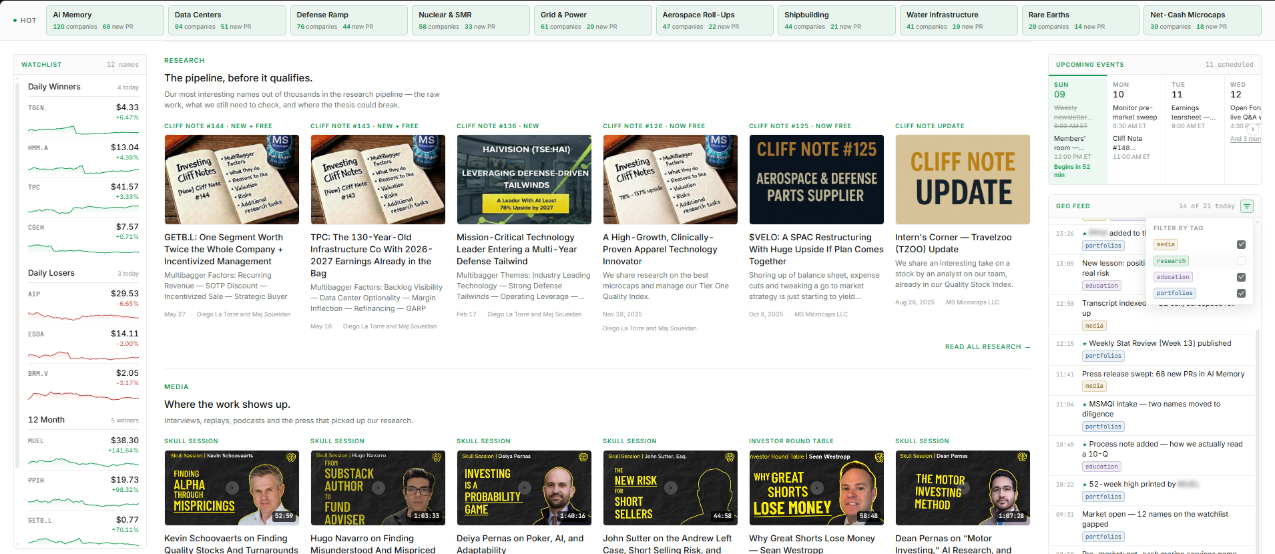This screenshot has width=1275, height=554.
Task: Open Tuesday's Earnings tearsheet event
Action: (x=1194, y=117)
